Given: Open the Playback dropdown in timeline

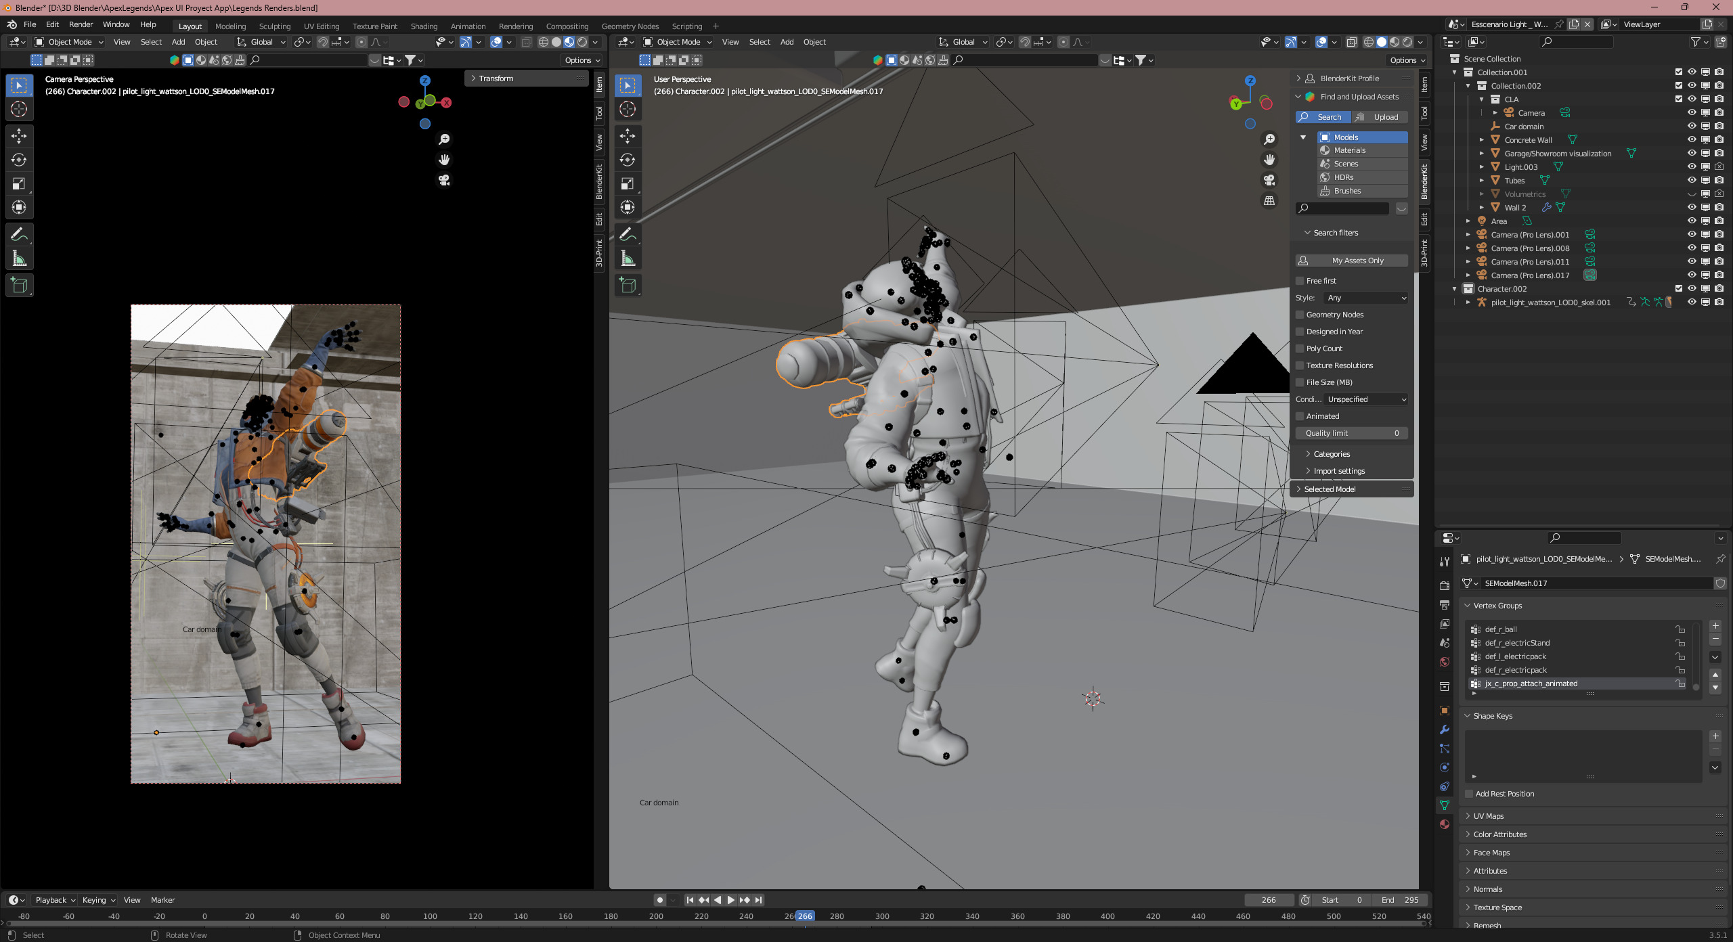Looking at the screenshot, I should (x=55, y=900).
